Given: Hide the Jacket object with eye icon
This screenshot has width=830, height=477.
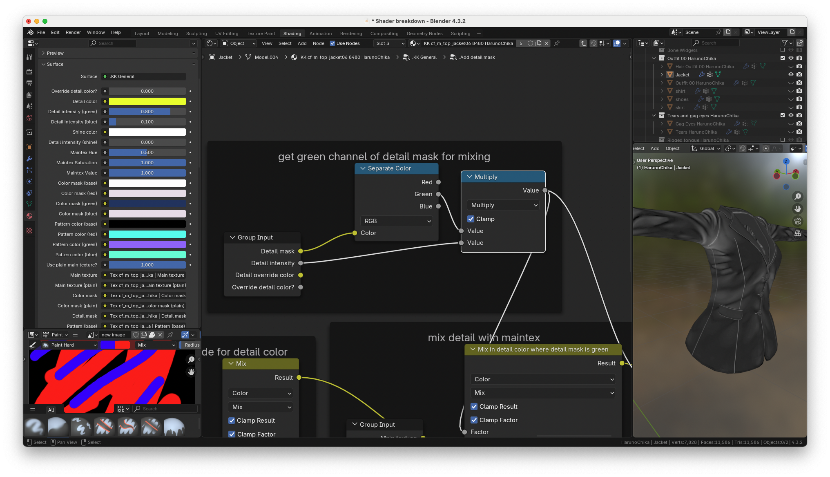Looking at the screenshot, I should [x=791, y=74].
